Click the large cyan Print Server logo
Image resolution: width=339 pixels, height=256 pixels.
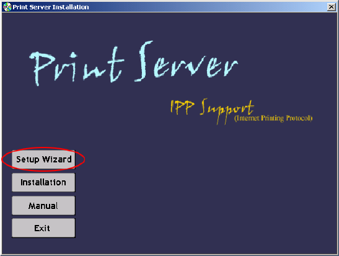pos(134,63)
